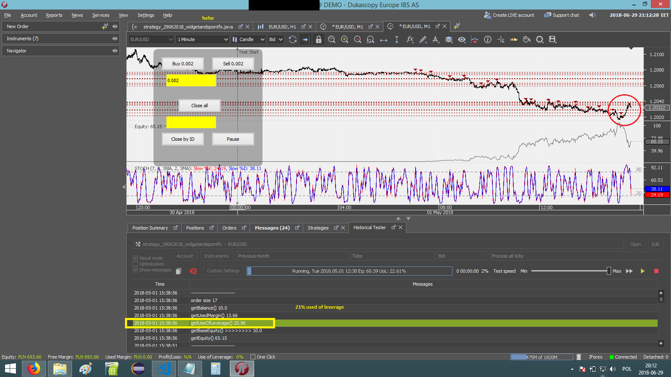
Task: Select the pencil drawing tool icon
Action: click(423, 39)
